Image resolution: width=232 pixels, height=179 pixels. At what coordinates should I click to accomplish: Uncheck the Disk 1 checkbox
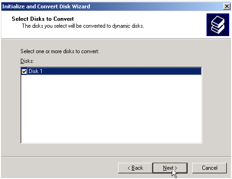pyautogui.click(x=24, y=71)
